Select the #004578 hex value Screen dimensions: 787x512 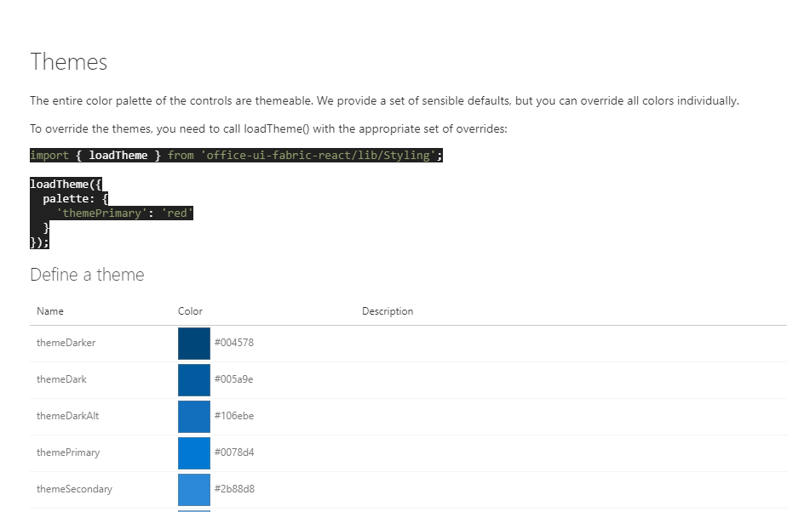click(234, 343)
